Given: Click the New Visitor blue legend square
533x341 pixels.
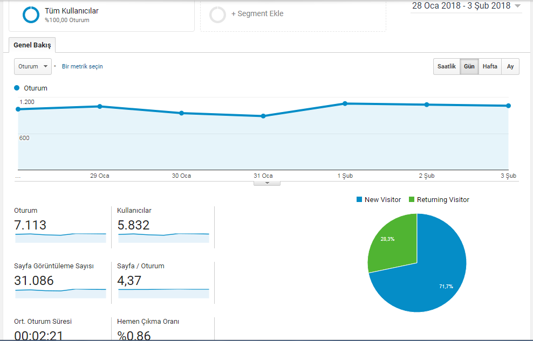Looking at the screenshot, I should tap(359, 199).
